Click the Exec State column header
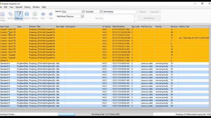The height and width of the screenshot is (118, 211). pyautogui.click(x=60, y=27)
